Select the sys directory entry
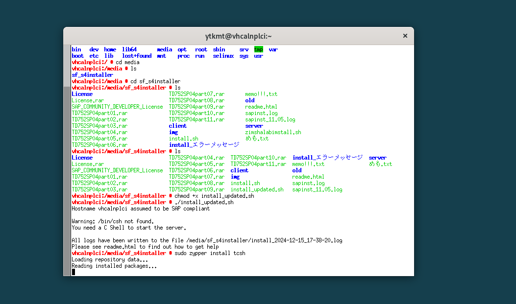Screen dimensions: 516x304 244,56
